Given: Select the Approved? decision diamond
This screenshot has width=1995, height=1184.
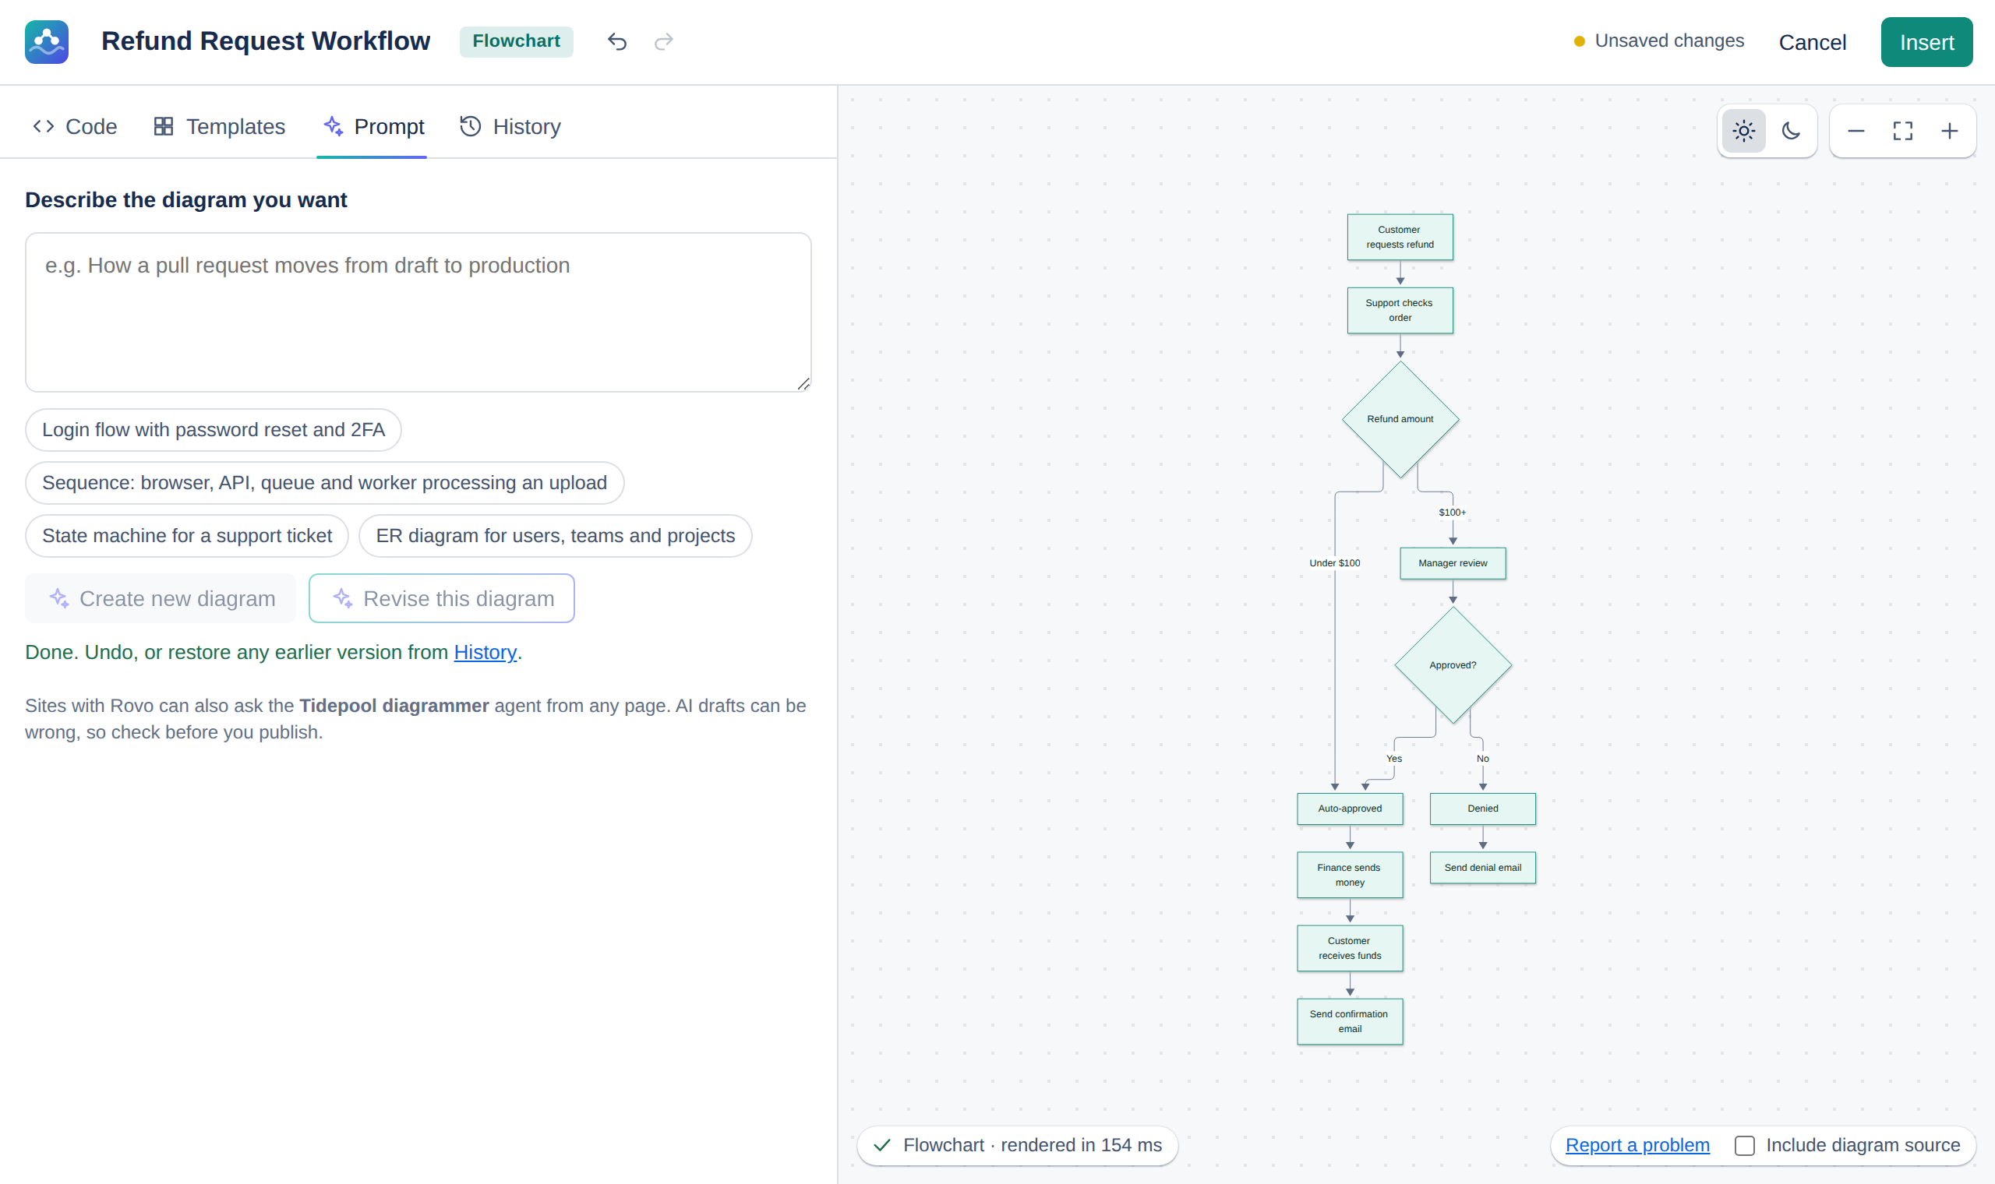Looking at the screenshot, I should point(1453,665).
